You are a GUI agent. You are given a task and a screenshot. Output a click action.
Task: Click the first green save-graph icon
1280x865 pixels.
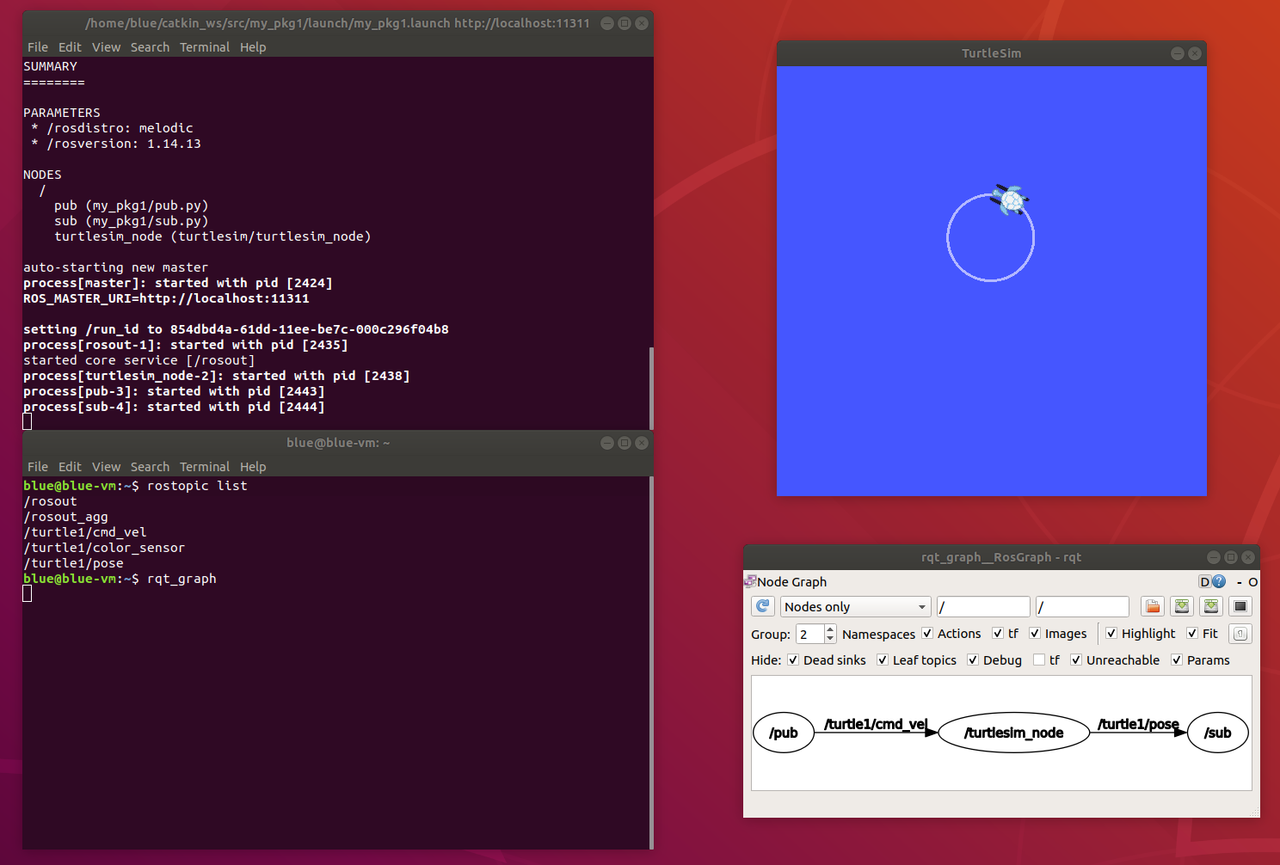pos(1182,606)
